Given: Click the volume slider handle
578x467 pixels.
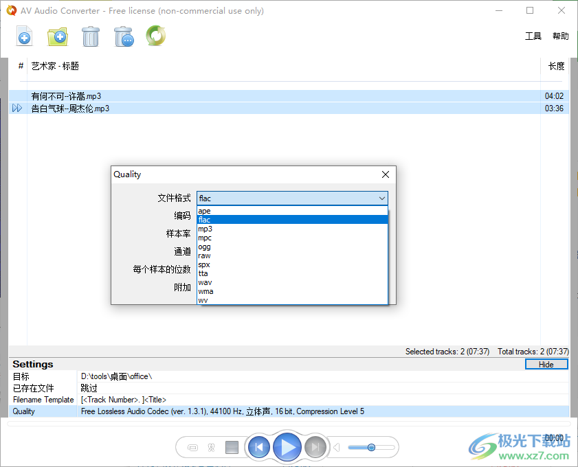Looking at the screenshot, I should click(x=371, y=448).
